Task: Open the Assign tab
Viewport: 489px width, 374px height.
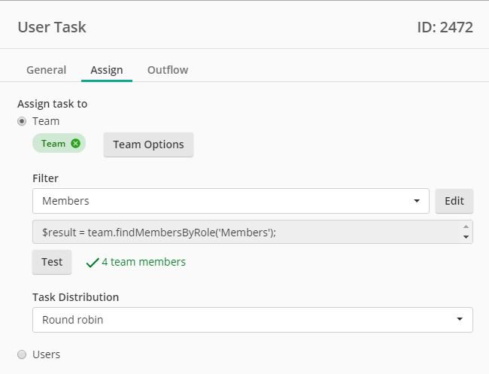Action: pos(107,70)
